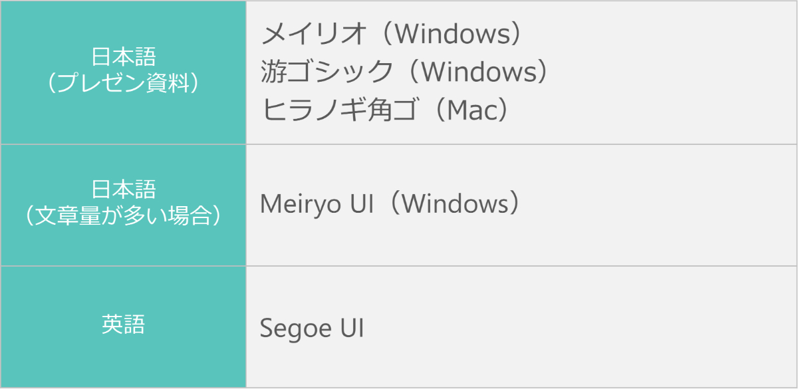The height and width of the screenshot is (389, 798).
Task: Click 日本語 above the （文章量が多い場合） label
Action: click(x=124, y=190)
